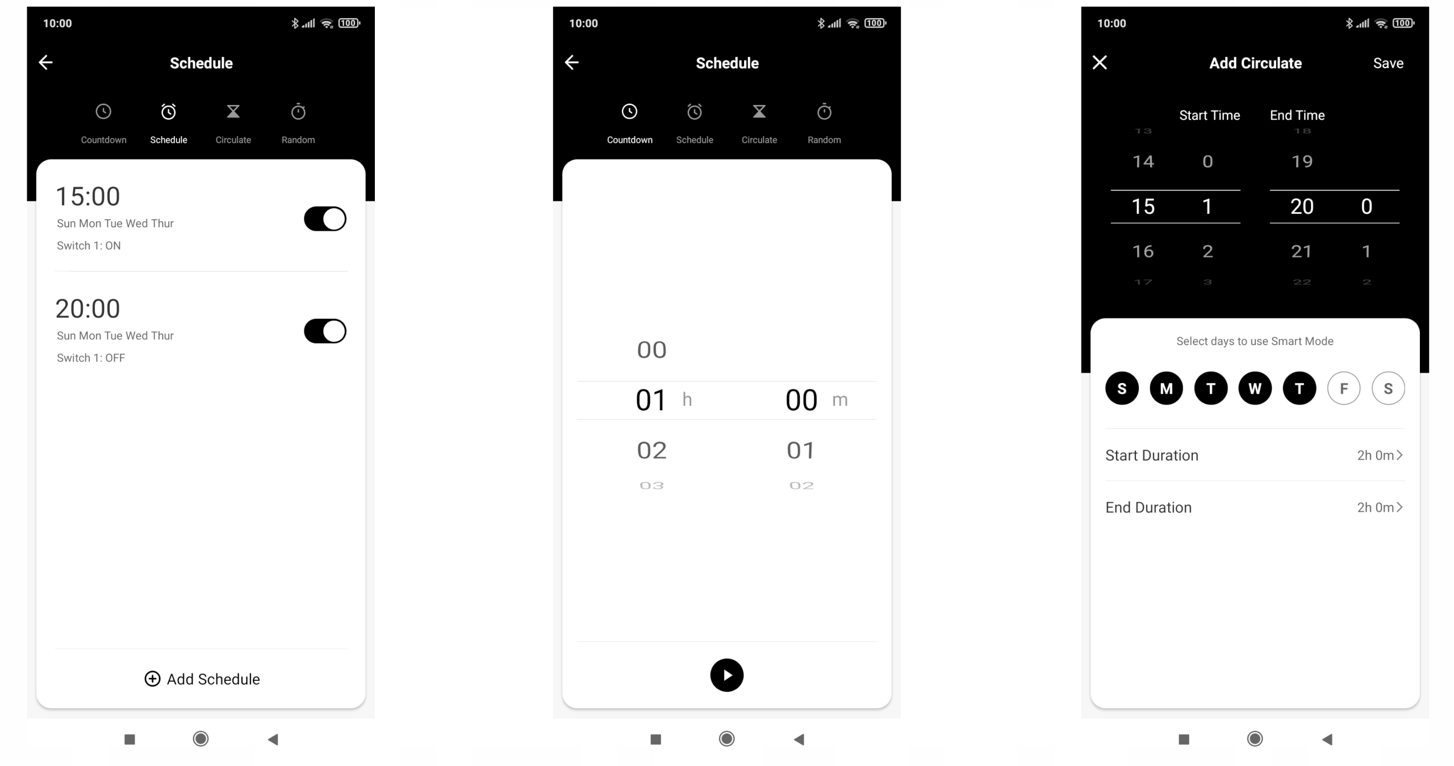1454x766 pixels.
Task: Navigate back from Schedule screen
Action: coord(45,62)
